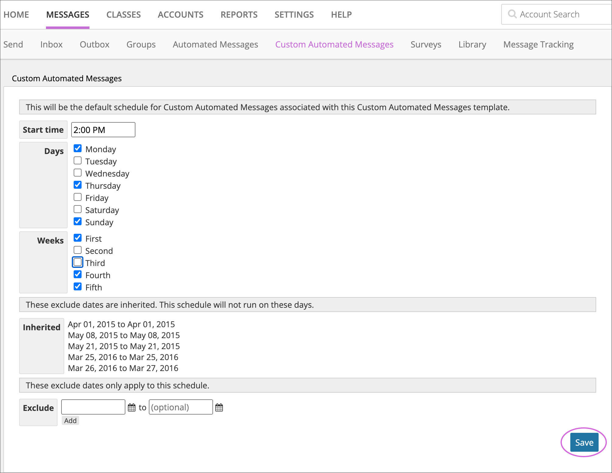
Task: Open the SETTINGS menu
Action: click(294, 14)
